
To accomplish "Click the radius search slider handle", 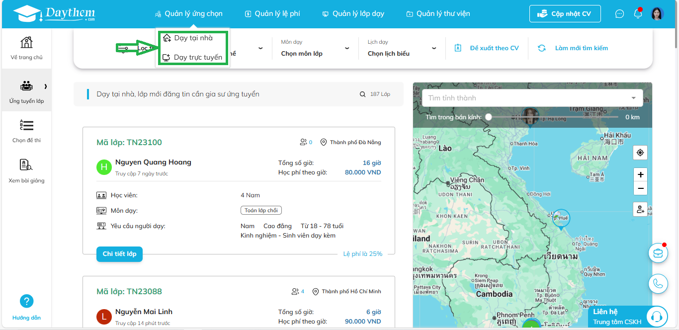I will coord(489,117).
